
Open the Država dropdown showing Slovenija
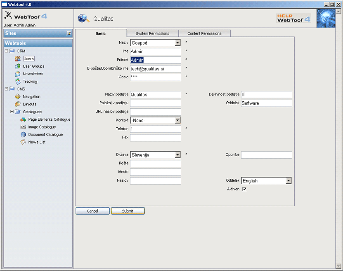tap(177, 155)
